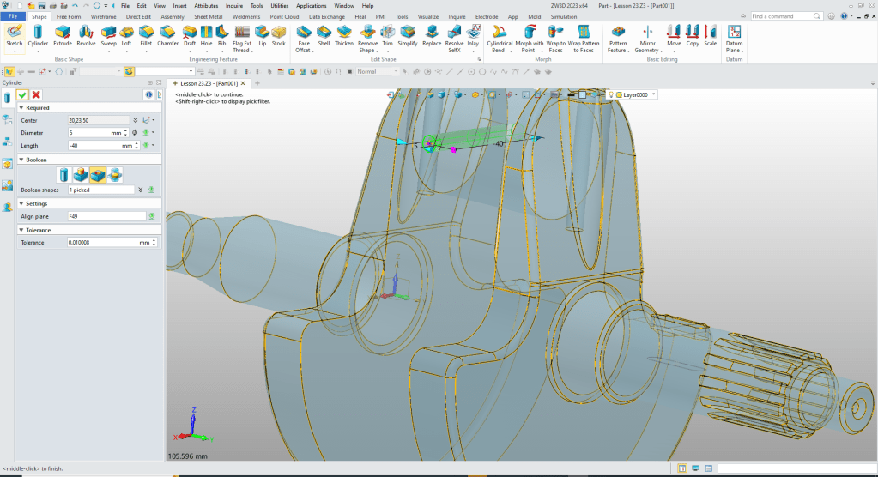Select the Intersect boolean option

[x=113, y=175]
